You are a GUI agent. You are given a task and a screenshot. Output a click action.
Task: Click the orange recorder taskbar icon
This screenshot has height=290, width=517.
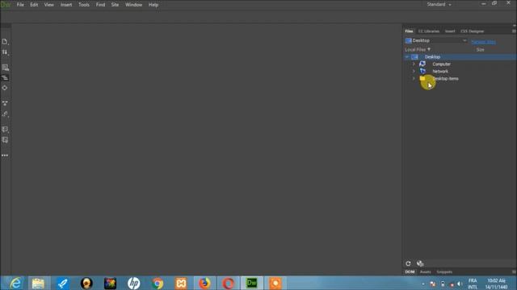[275, 283]
